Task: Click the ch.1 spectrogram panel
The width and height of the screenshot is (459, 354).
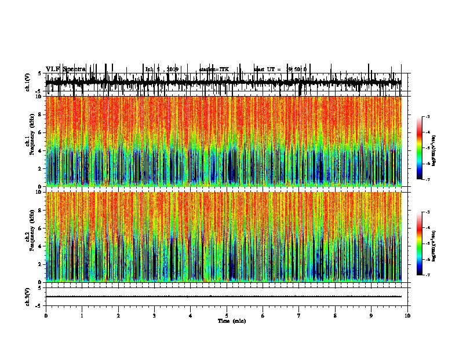Action: (x=224, y=141)
